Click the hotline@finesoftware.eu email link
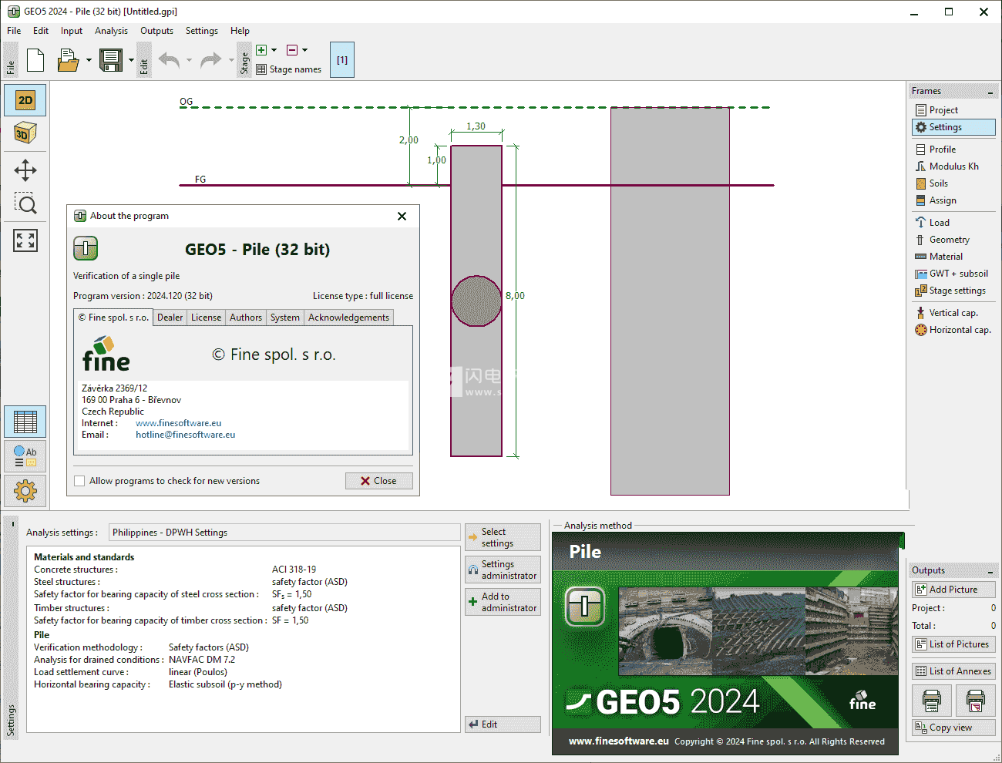The image size is (1002, 763). point(186,435)
